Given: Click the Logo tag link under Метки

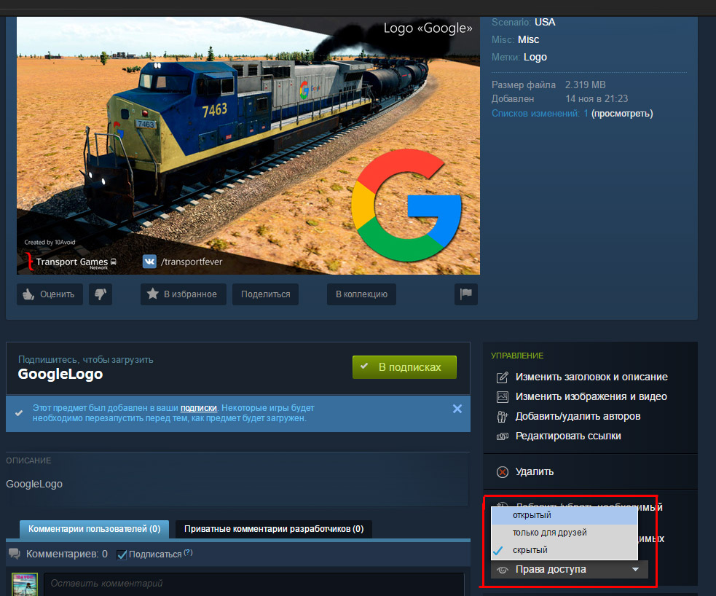Looking at the screenshot, I should click(x=535, y=57).
